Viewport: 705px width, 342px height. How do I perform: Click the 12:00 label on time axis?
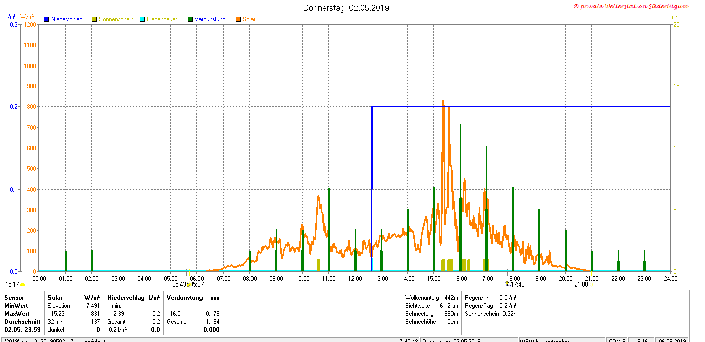click(x=355, y=278)
